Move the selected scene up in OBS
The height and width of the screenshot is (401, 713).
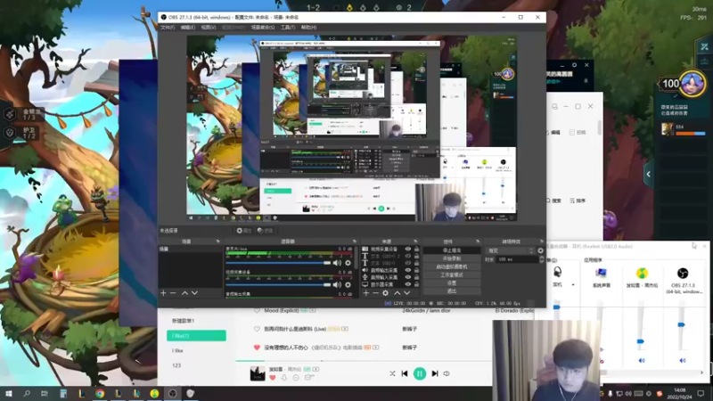coord(184,293)
